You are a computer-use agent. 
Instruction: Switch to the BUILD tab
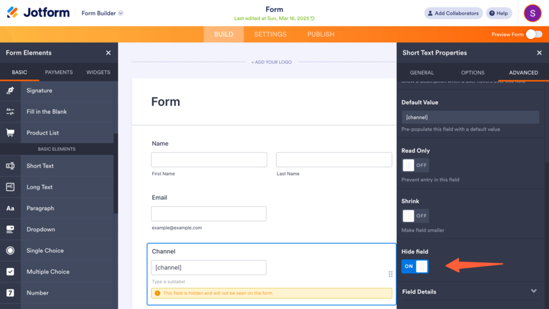(224, 34)
